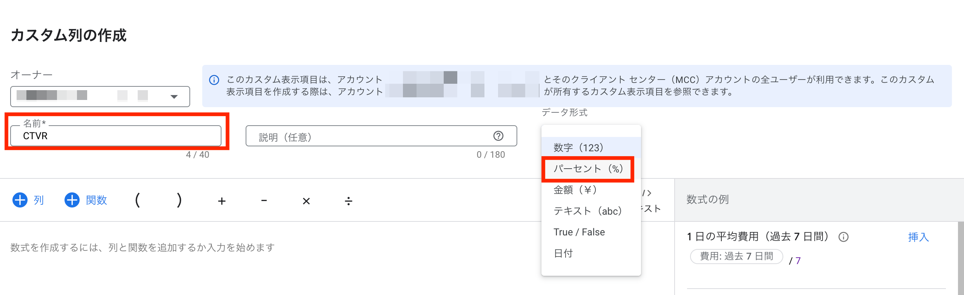
Task: Insert the division operator into formula
Action: pos(349,201)
